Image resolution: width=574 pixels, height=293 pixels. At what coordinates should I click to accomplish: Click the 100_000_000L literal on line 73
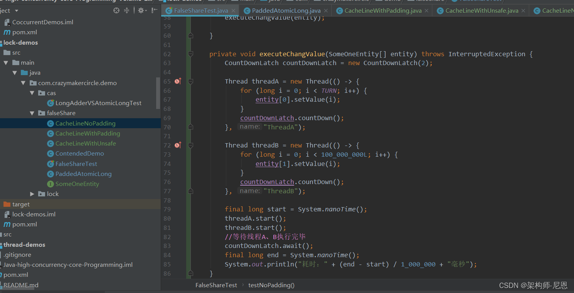(344, 154)
